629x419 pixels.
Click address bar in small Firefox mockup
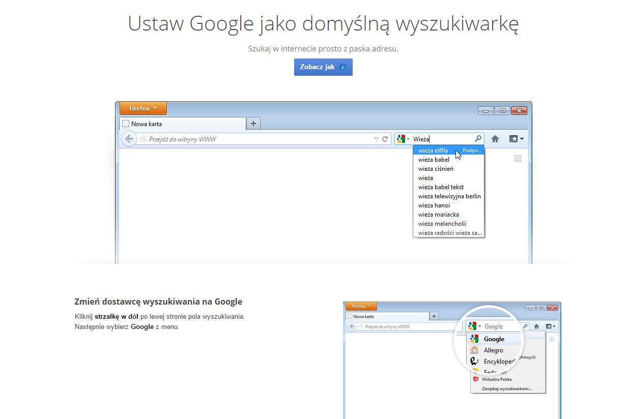(x=407, y=326)
